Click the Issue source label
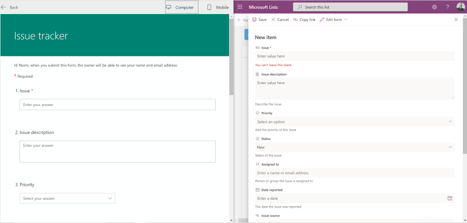 [270, 216]
